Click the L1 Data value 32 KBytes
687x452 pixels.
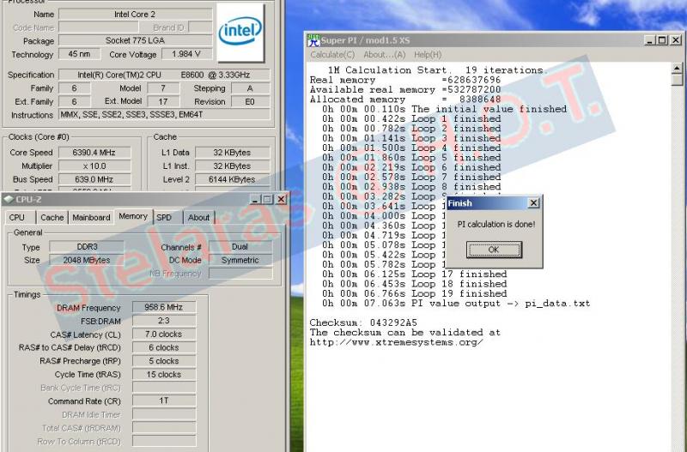pos(233,153)
